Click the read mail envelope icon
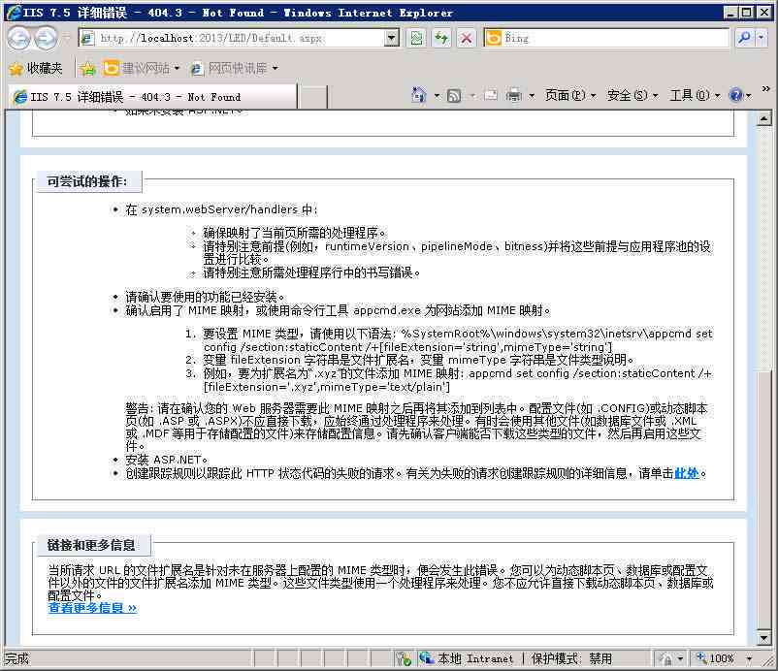The height and width of the screenshot is (671, 778). click(x=491, y=95)
